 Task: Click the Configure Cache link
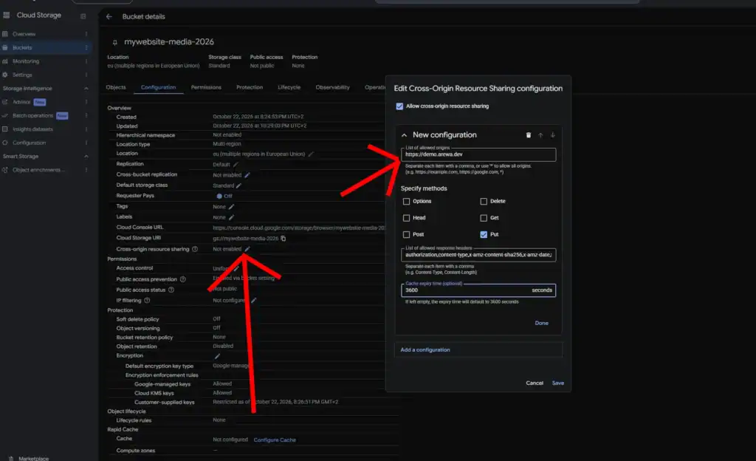275,440
